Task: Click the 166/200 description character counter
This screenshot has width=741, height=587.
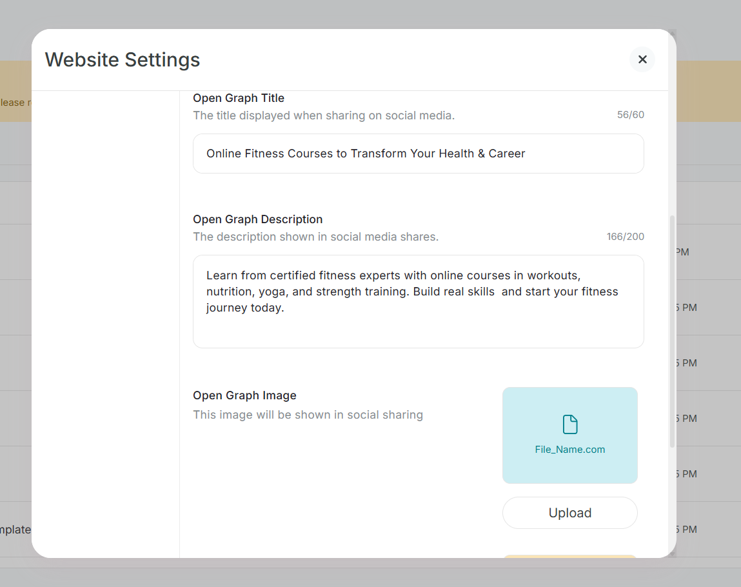Action: point(625,237)
